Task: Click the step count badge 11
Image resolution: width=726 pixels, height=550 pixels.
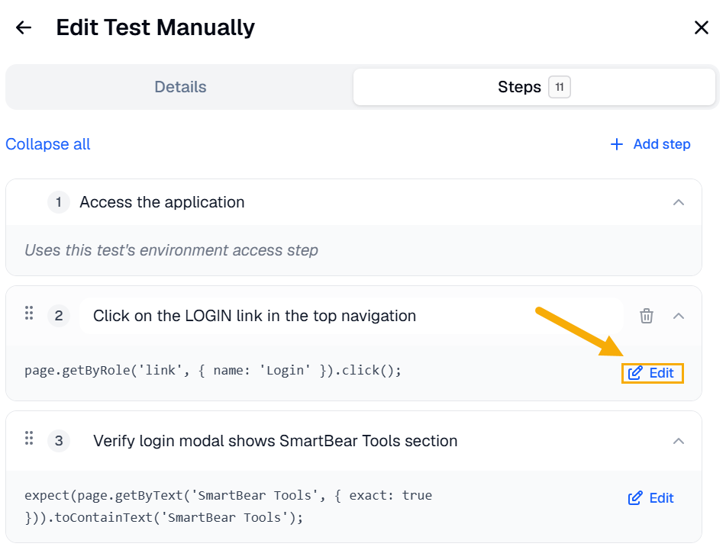Action: (560, 87)
